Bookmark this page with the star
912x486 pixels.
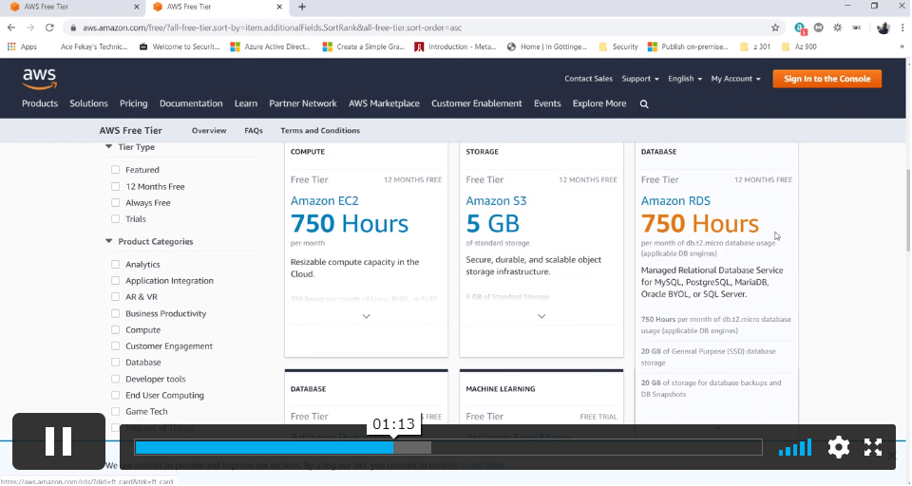(775, 28)
